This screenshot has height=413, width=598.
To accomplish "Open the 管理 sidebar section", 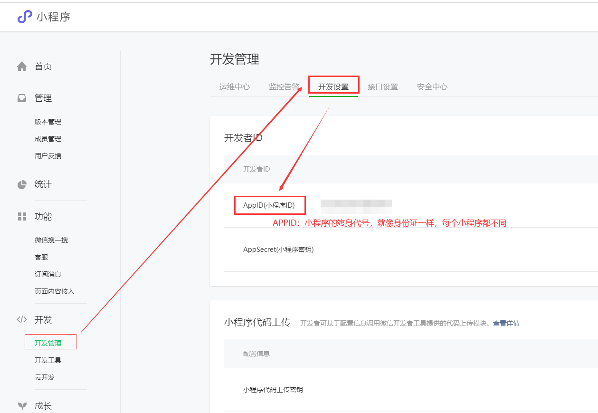I will point(43,98).
